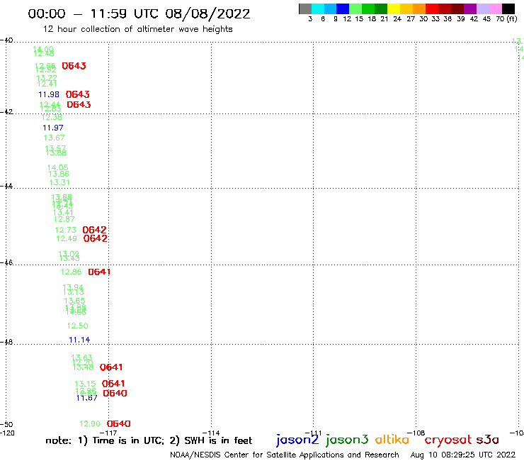The height and width of the screenshot is (461, 524).
Task: Select the jason2 satellite legend label
Action: [x=297, y=440]
